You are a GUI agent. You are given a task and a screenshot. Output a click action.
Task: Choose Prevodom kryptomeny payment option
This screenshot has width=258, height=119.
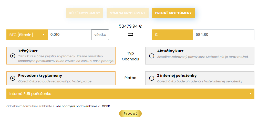[x=12, y=78]
